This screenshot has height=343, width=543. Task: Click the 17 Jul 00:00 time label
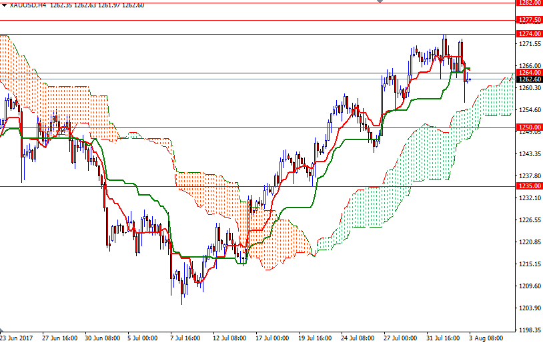tap(272, 338)
